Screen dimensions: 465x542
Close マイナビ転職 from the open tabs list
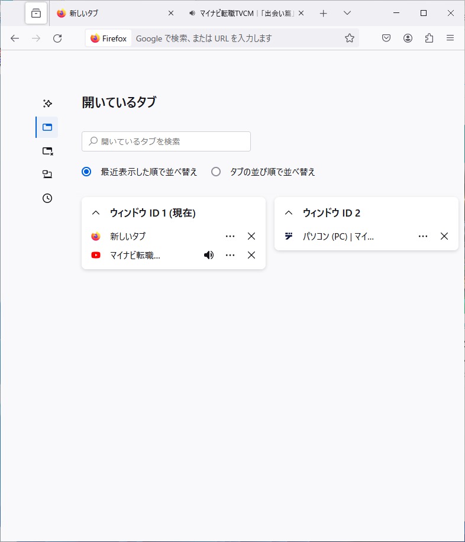point(251,255)
